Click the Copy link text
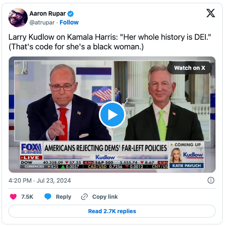 point(105,197)
